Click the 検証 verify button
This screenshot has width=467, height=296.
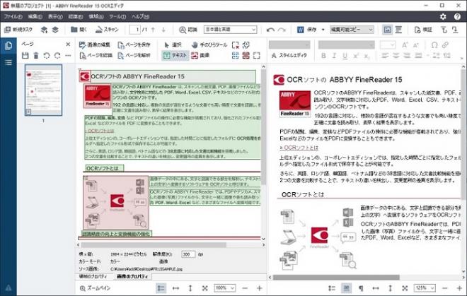coord(423,30)
